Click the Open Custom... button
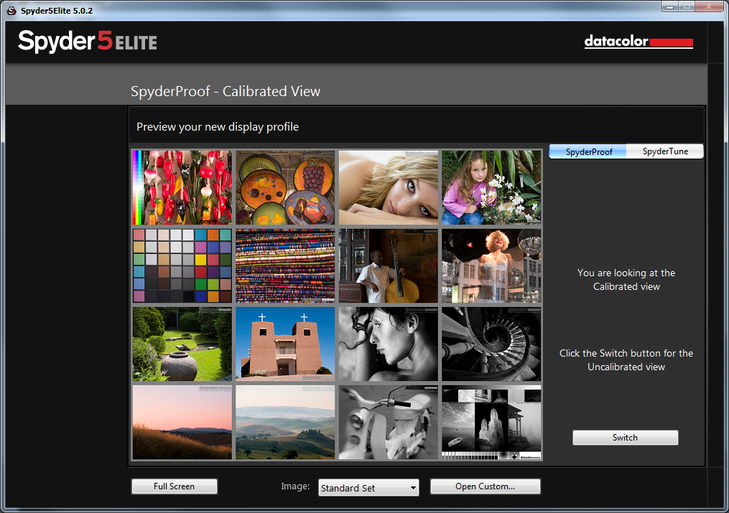The image size is (729, 513). pos(486,486)
